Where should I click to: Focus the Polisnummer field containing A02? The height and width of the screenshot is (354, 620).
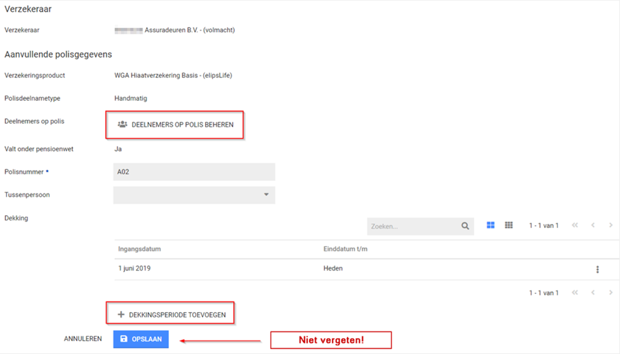pyautogui.click(x=194, y=172)
